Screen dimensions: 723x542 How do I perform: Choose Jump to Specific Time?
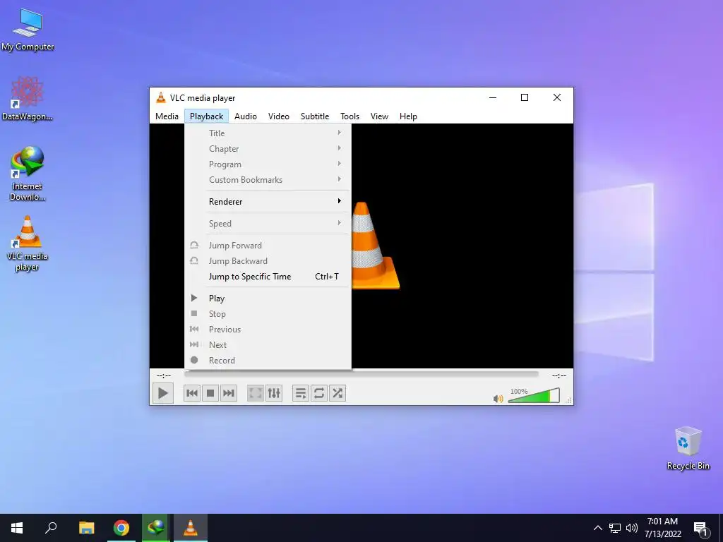coord(268,277)
